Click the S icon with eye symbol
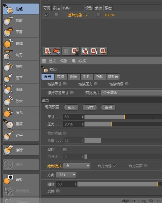This screenshot has height=203, width=162. tap(85, 51)
